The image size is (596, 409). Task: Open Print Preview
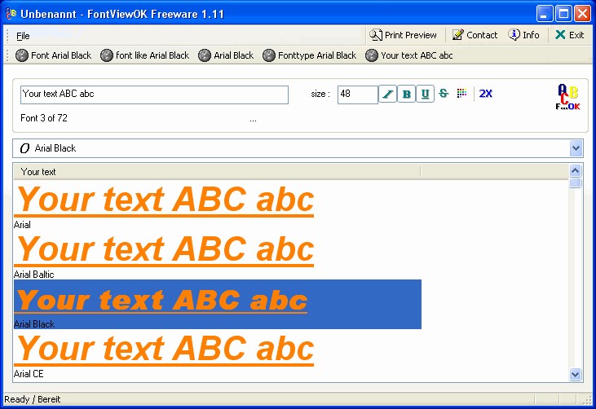point(403,35)
